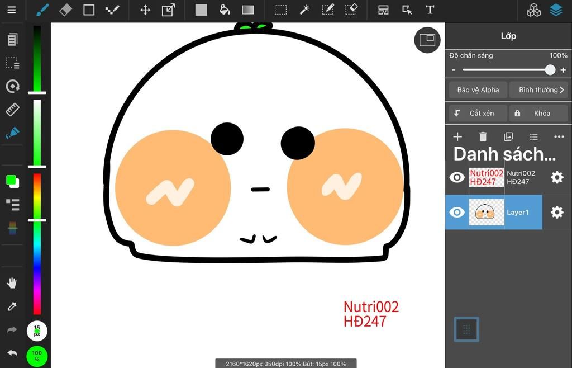Toggle Khóa layer lock
Image resolution: width=572 pixels, height=368 pixels.
[538, 113]
